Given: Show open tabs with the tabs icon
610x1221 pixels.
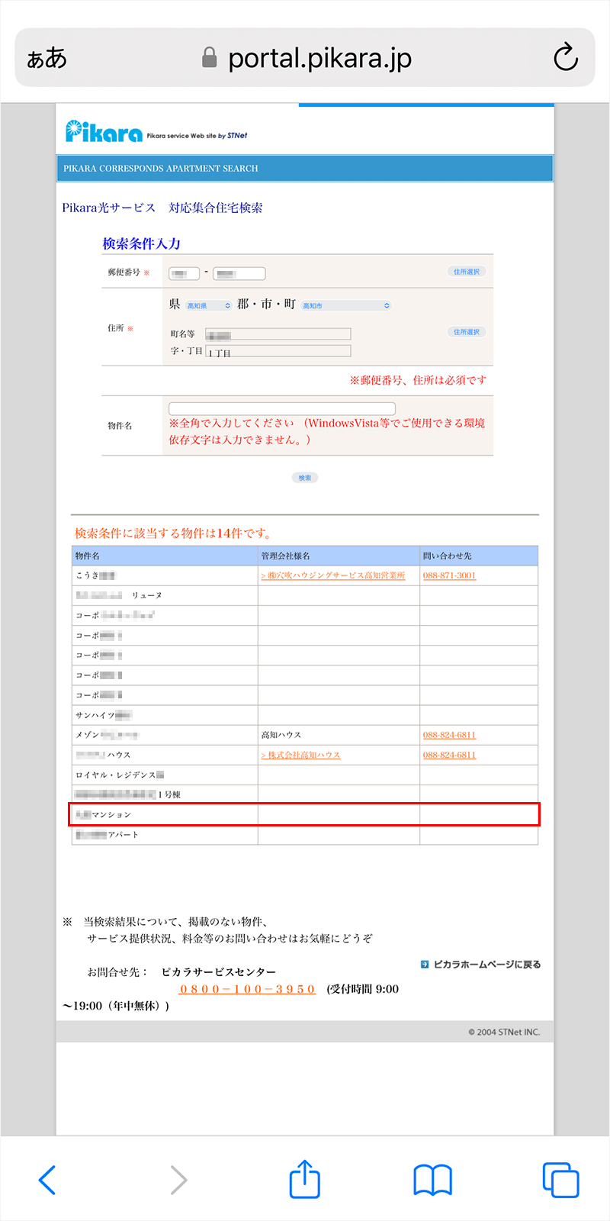Looking at the screenshot, I should (560, 1180).
